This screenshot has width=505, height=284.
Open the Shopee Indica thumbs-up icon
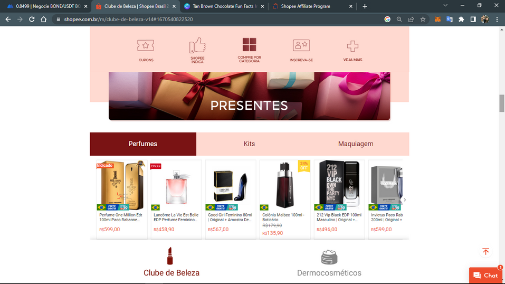point(197,46)
